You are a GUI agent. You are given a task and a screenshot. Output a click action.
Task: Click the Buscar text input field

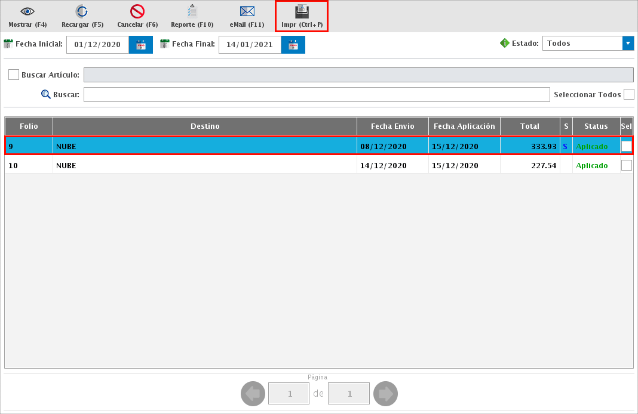tap(316, 95)
